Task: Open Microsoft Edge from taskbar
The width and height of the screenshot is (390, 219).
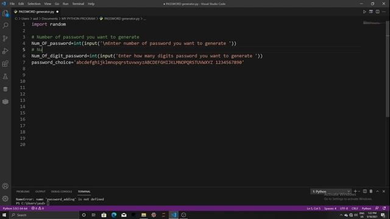Action: click(114, 215)
